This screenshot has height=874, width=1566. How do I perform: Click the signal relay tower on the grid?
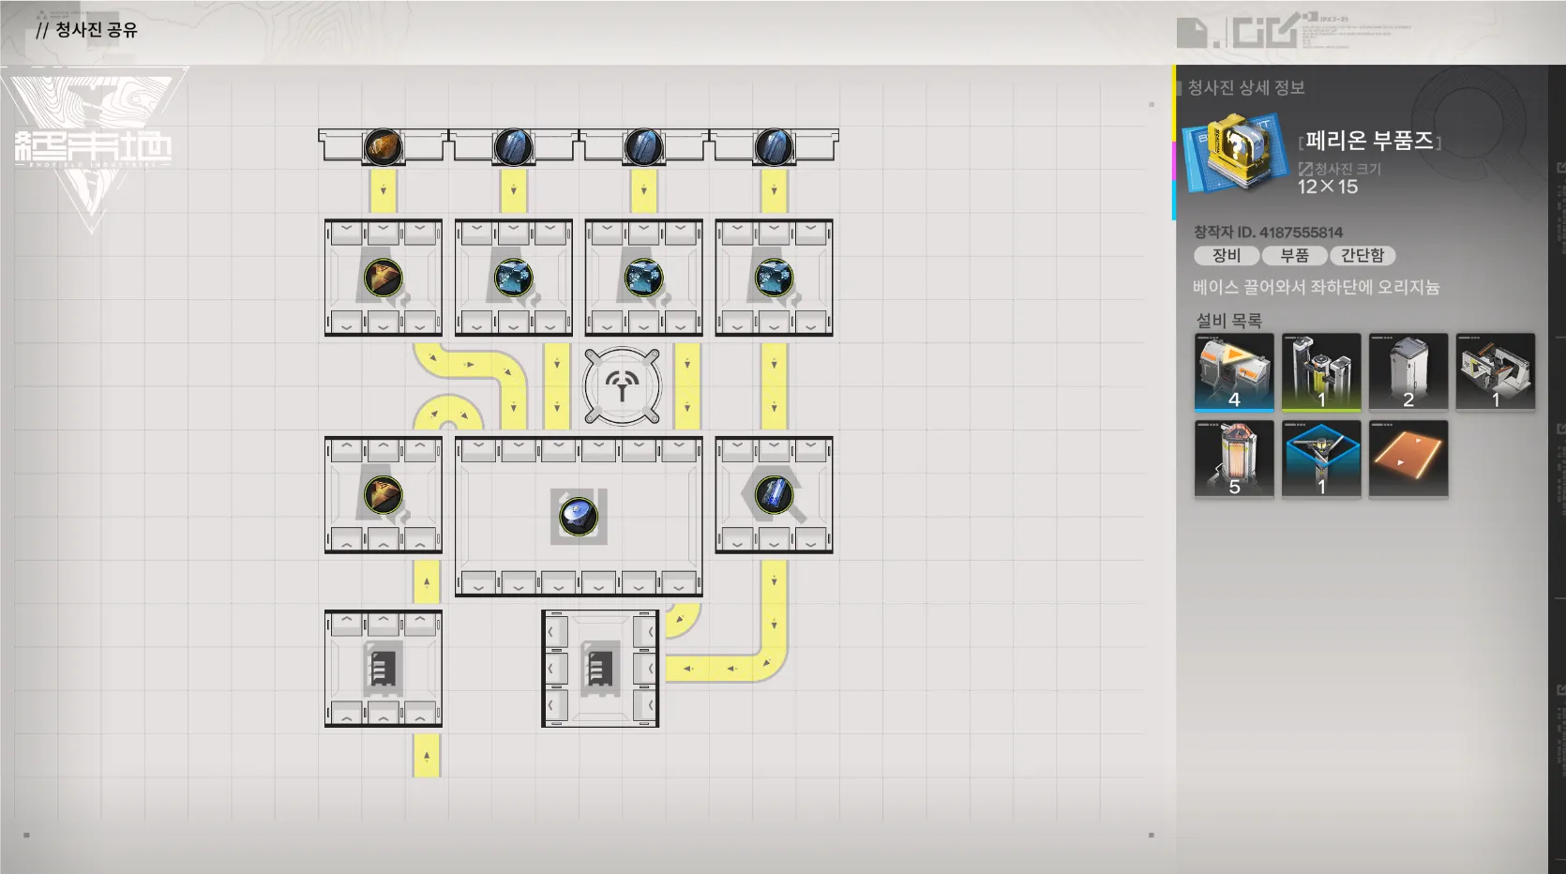coord(622,386)
